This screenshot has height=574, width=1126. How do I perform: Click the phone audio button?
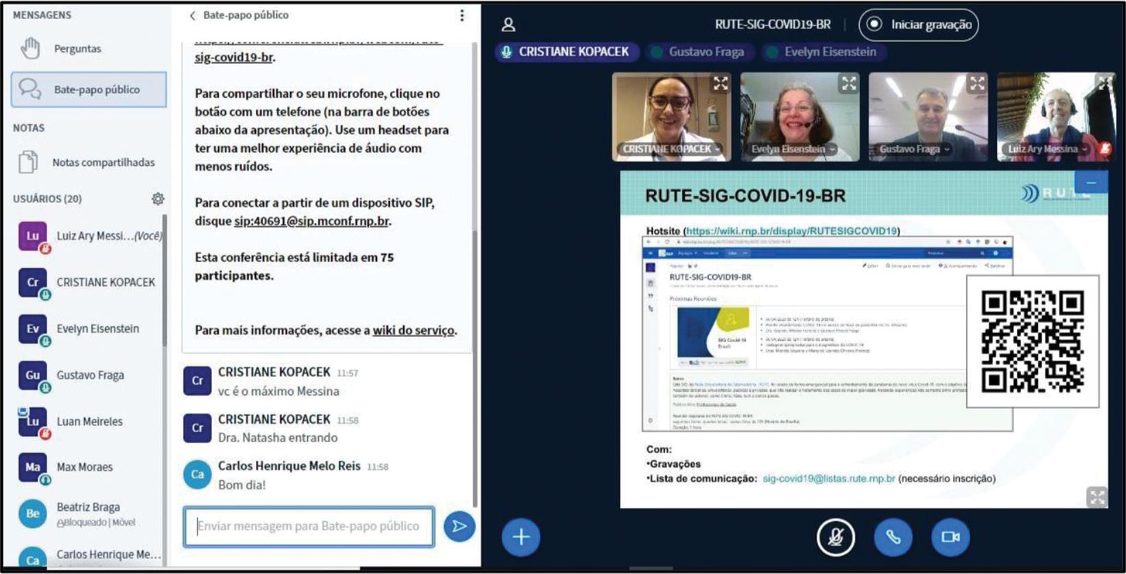893,537
